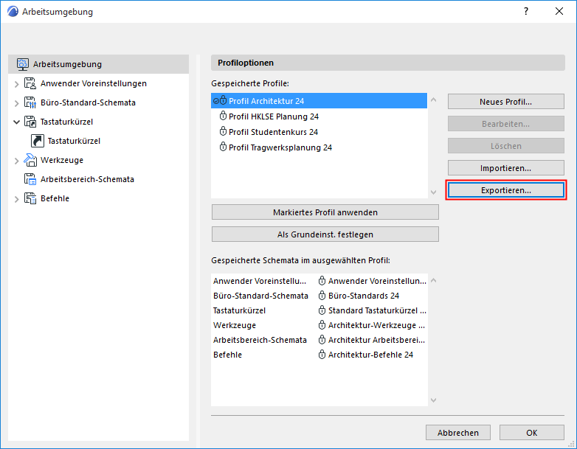The height and width of the screenshot is (449, 577).
Task: Collapse the Tastaturkürzel tree node
Action: [x=16, y=122]
